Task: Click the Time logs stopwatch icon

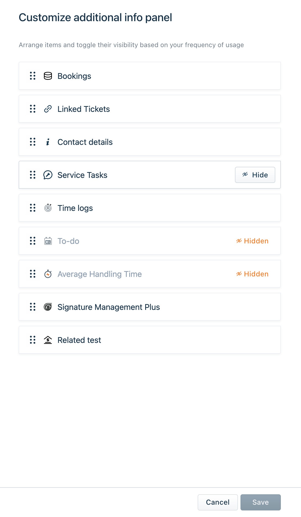Action: pos(48,208)
